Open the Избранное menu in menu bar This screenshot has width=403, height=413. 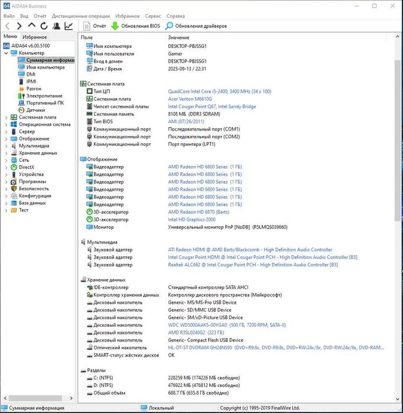128,16
